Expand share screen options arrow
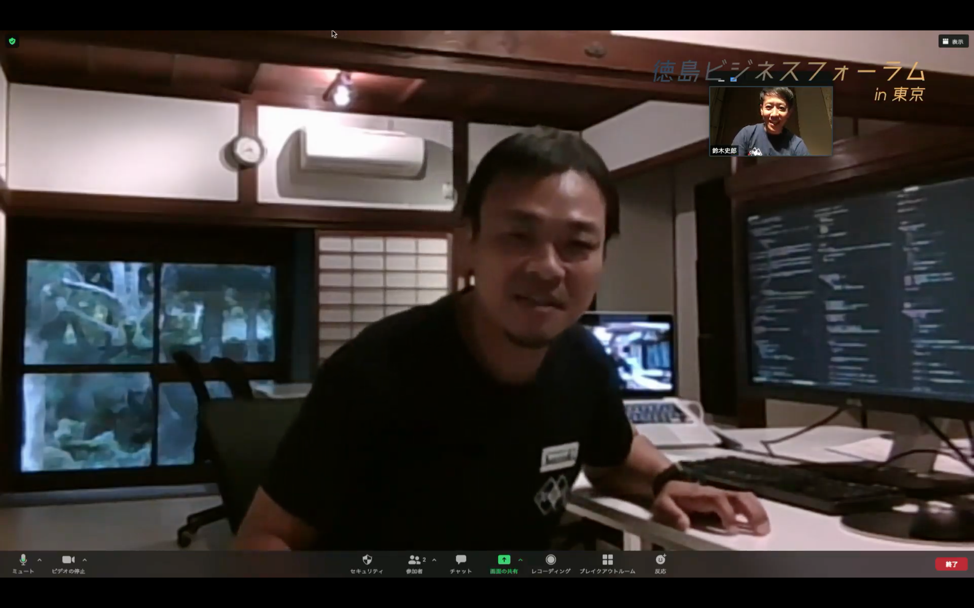This screenshot has height=608, width=974. coord(520,559)
